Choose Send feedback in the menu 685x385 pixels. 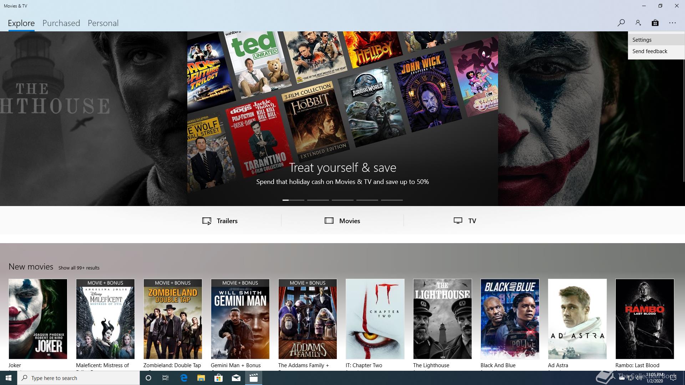point(656,51)
